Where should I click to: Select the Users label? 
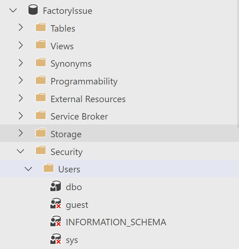click(69, 169)
